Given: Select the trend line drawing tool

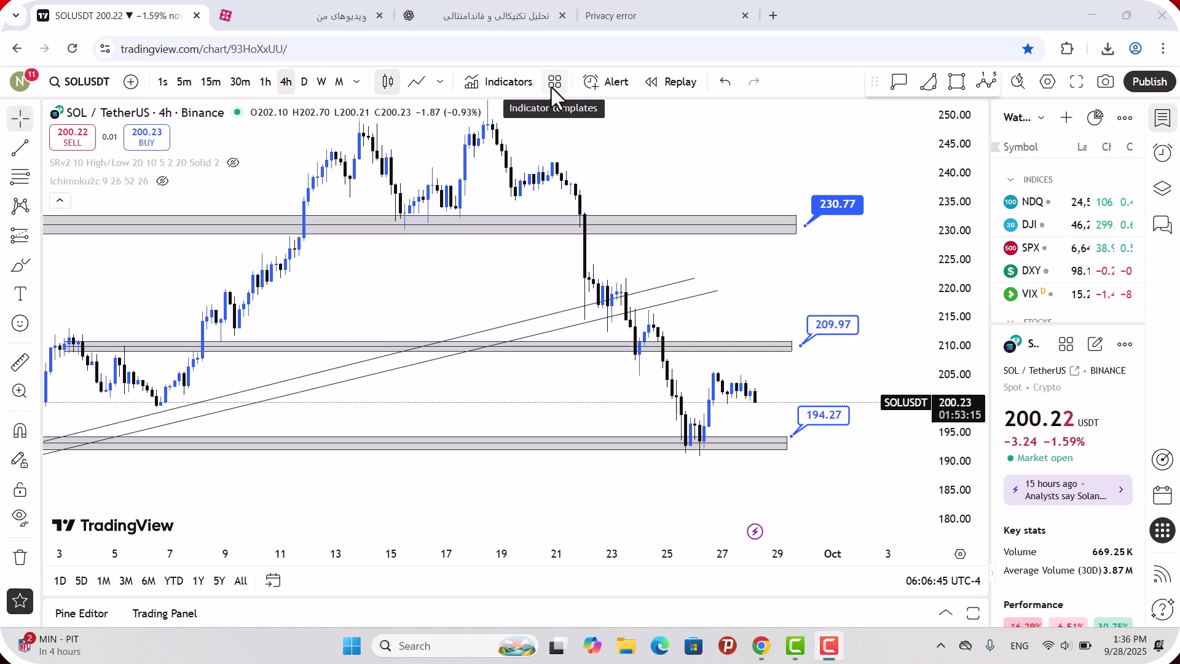Looking at the screenshot, I should (x=20, y=148).
